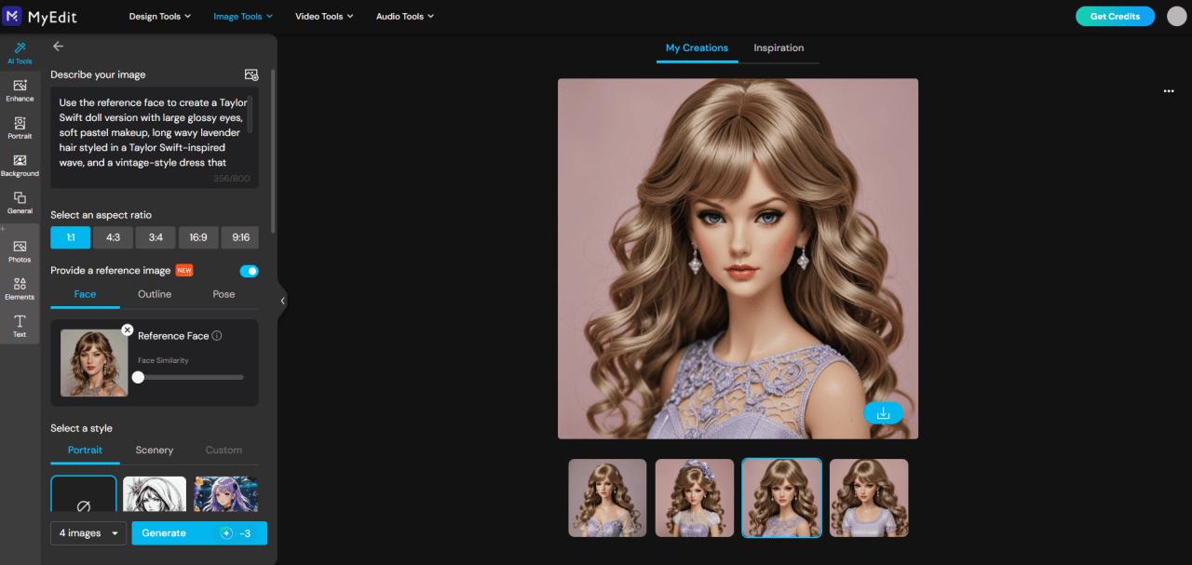Adjust the Face Similarity slider
Image resolution: width=1192 pixels, height=565 pixels.
click(x=138, y=377)
